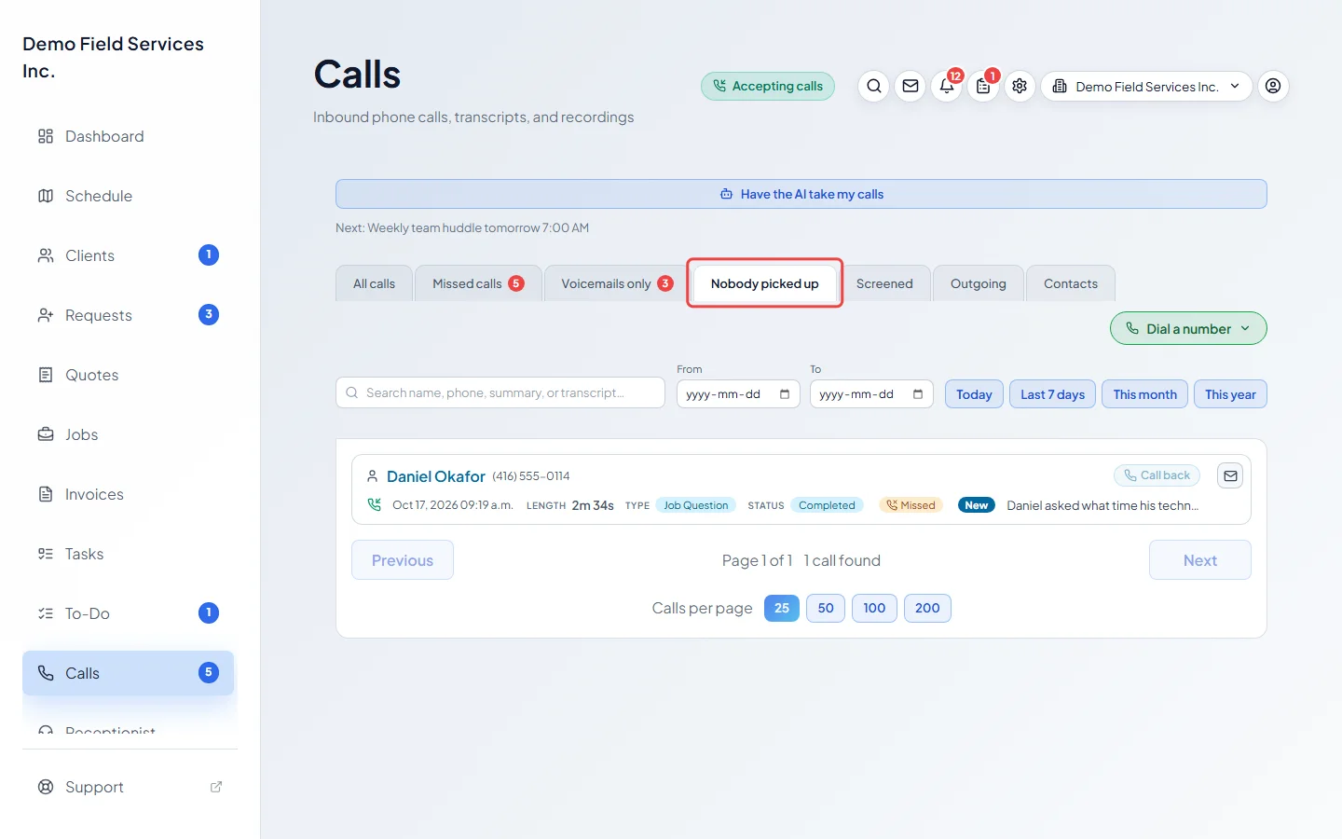1342x839 pixels.
Task: Go to Jobs in the sidebar
Action: pyautogui.click(x=128, y=434)
